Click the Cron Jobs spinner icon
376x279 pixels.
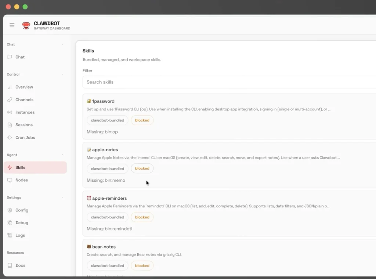tap(10, 138)
